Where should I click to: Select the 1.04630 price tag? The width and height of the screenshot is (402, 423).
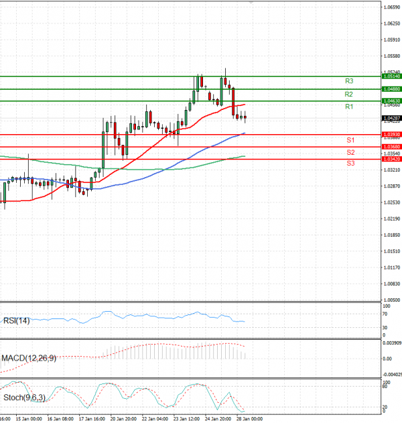392,101
